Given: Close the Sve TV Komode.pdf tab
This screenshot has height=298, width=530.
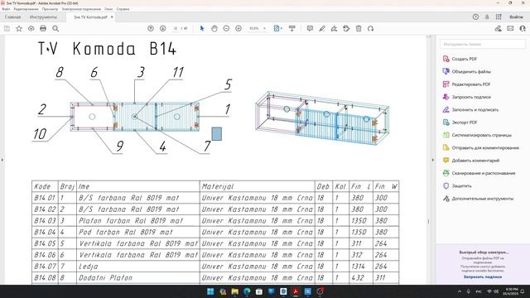Looking at the screenshot, I should 112,17.
